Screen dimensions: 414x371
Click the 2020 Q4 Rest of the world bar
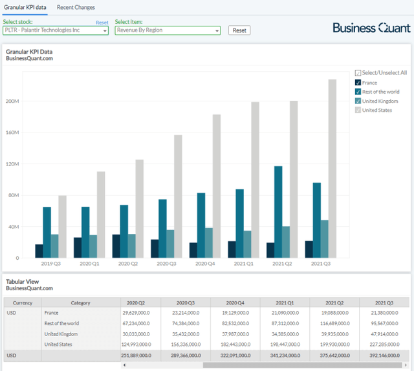coord(201,226)
